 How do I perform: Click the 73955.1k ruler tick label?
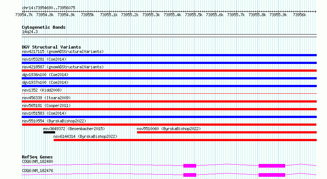tap(109, 15)
